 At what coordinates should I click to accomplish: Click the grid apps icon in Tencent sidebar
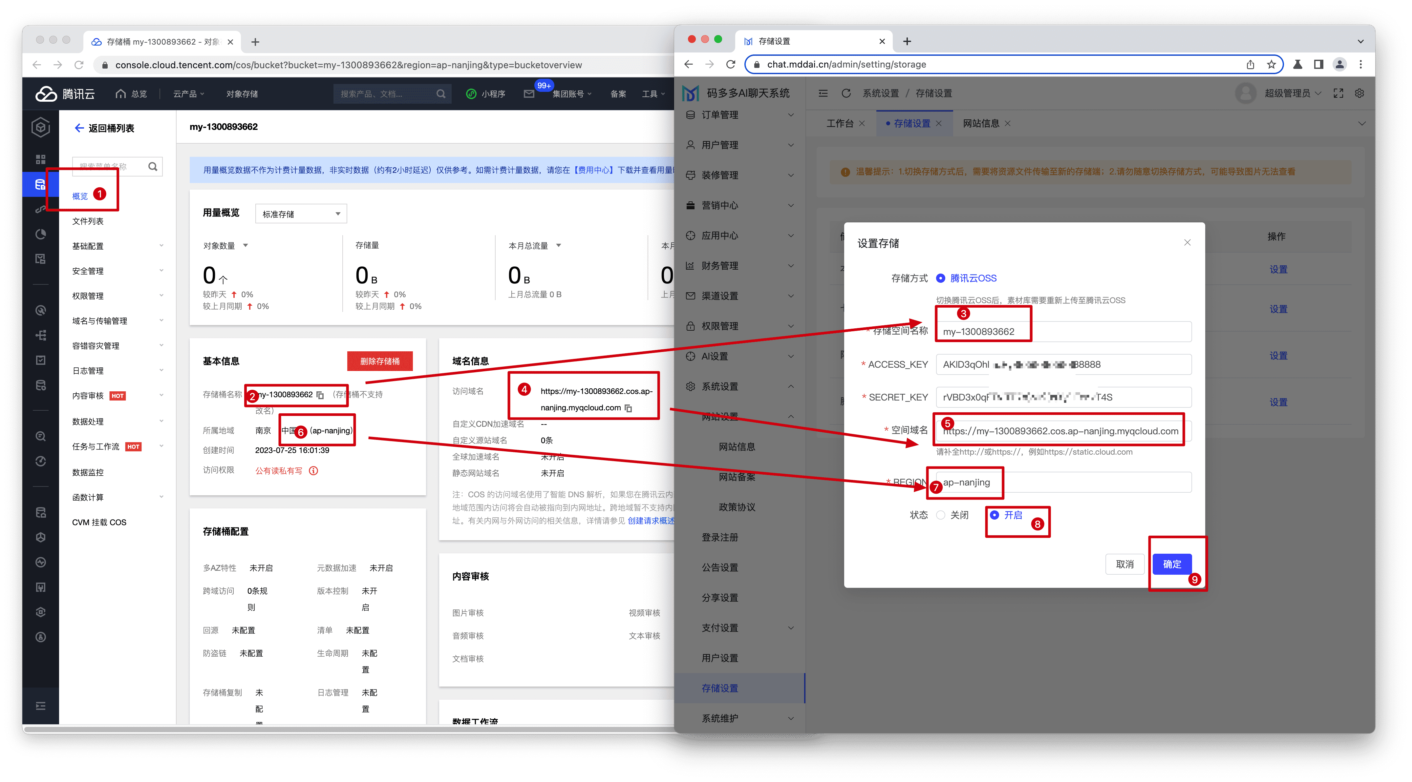tap(41, 159)
